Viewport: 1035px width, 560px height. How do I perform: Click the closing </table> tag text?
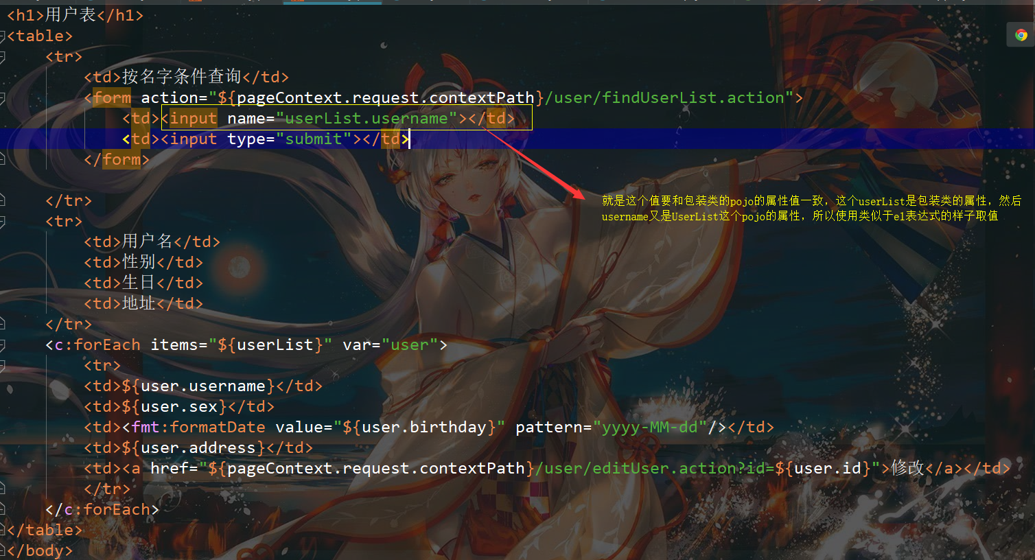45,530
